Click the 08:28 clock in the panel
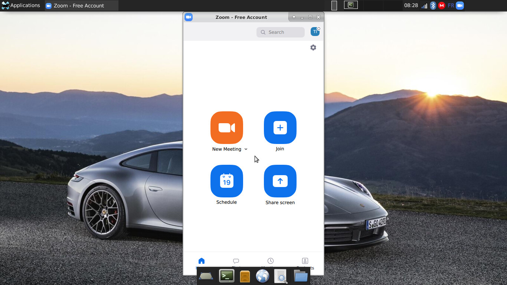Viewport: 507px width, 285px height. 411,6
